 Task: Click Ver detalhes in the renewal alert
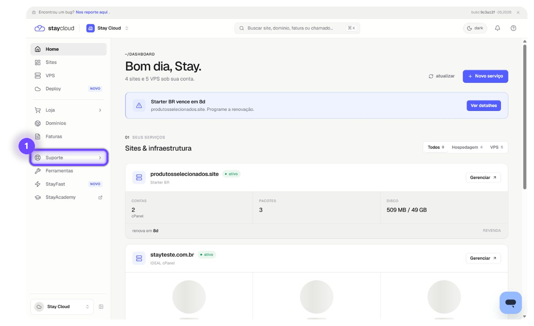[x=484, y=106]
